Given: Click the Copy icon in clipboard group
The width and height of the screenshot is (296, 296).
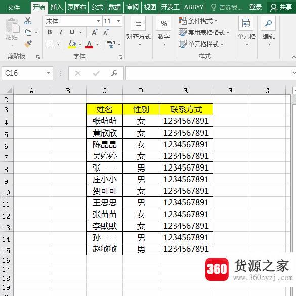Looking at the screenshot, I should tap(27, 32).
